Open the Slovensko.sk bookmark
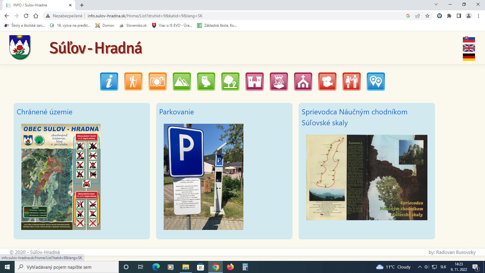 133,25
